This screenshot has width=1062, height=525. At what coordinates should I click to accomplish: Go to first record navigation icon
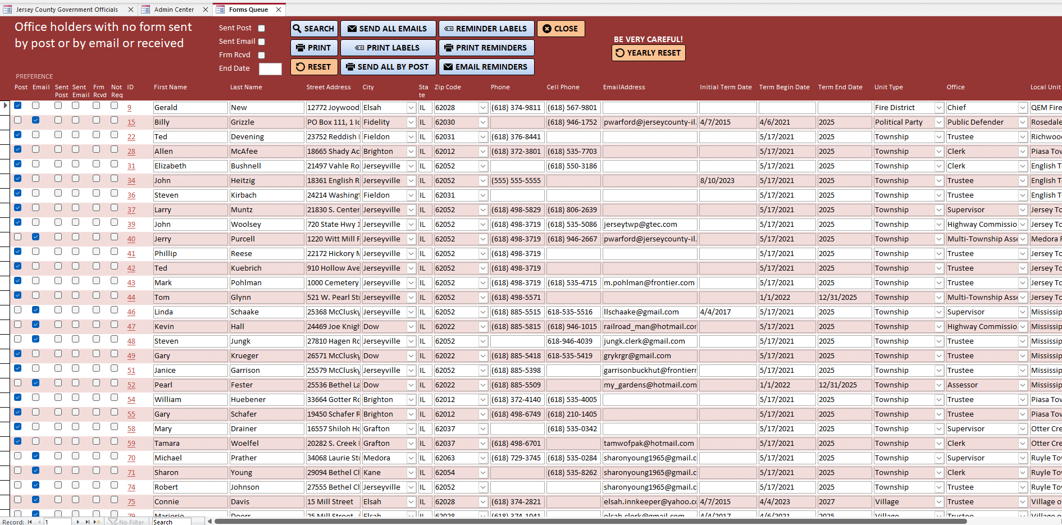pyautogui.click(x=30, y=522)
